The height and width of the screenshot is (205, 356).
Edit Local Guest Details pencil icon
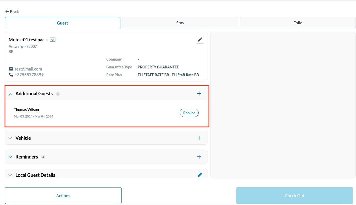(x=200, y=175)
